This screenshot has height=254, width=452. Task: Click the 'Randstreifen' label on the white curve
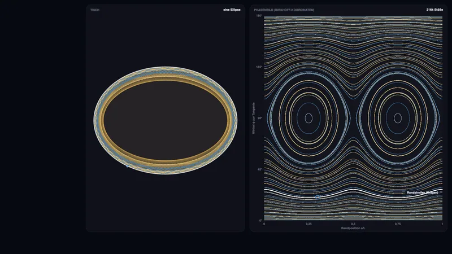coord(422,192)
